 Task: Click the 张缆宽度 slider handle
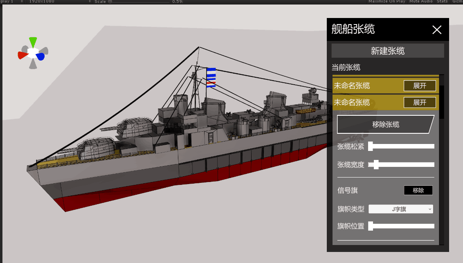pyautogui.click(x=376, y=164)
